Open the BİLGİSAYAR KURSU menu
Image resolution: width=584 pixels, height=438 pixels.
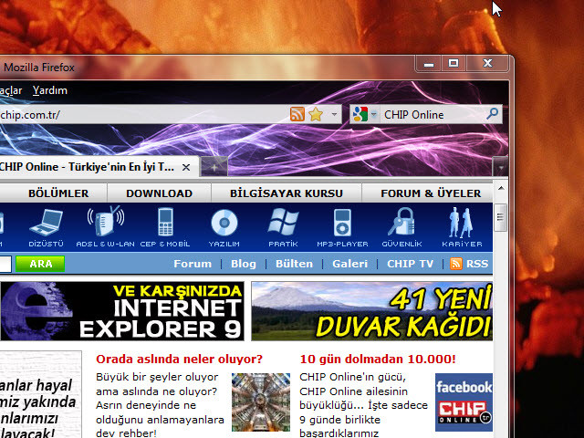[286, 193]
